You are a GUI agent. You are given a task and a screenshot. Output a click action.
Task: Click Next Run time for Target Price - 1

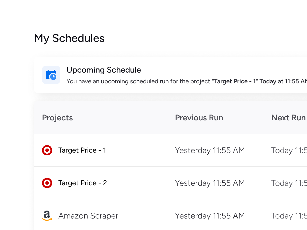coord(289,150)
